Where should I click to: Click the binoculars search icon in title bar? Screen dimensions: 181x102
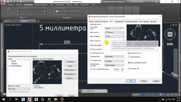click(128, 2)
